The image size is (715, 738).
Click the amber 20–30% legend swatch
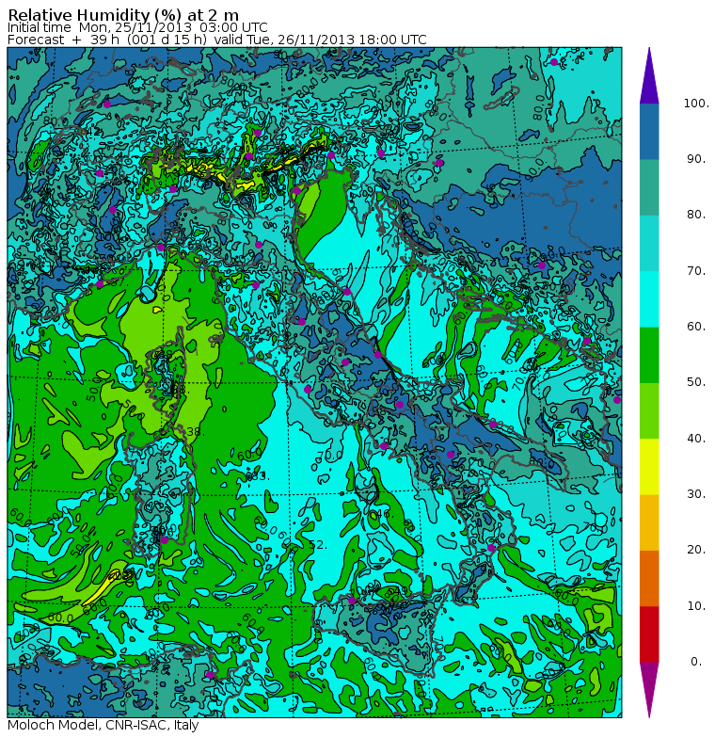(649, 522)
